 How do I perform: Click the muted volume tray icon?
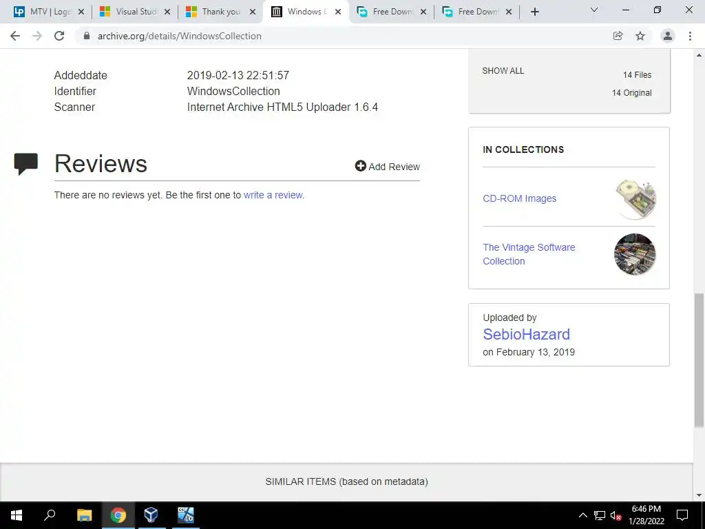pyautogui.click(x=615, y=515)
